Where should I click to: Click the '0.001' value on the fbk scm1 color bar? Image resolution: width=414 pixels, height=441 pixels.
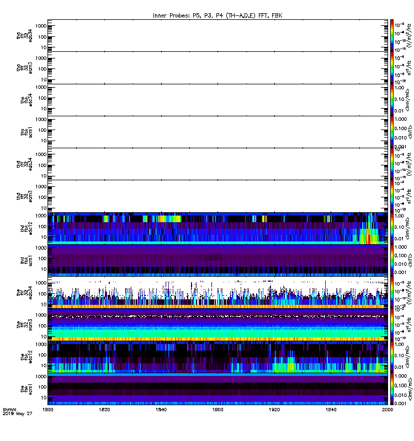click(x=400, y=404)
